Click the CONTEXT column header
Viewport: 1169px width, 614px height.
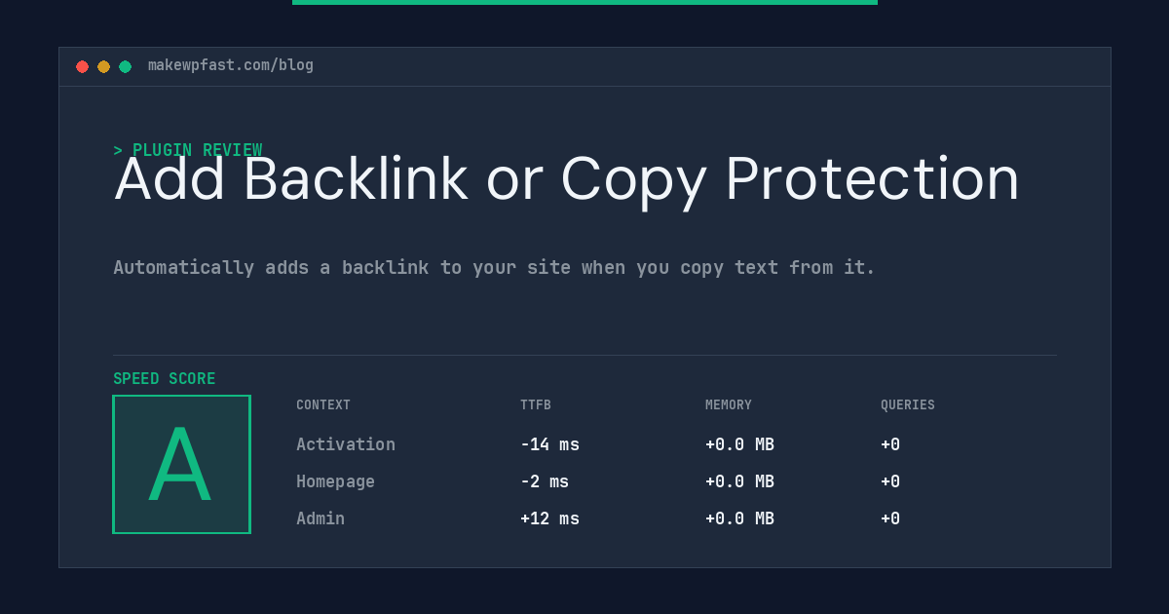323,404
